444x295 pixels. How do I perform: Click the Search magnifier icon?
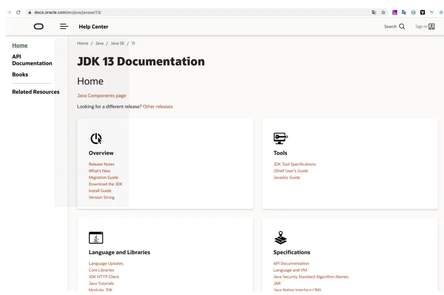[402, 26]
